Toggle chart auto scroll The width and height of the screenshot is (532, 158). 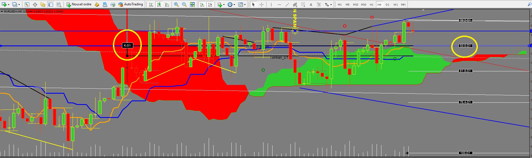[202, 5]
